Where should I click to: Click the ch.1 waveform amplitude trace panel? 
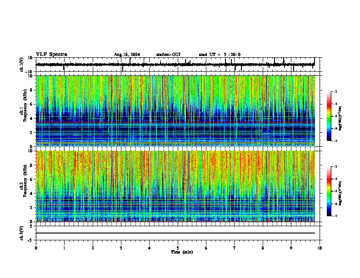click(178, 65)
